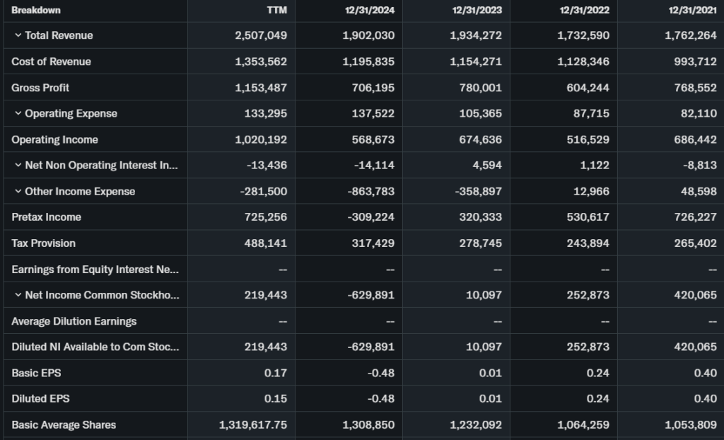Viewport: 724px width, 440px height.
Task: Click the 2024 Pretax Income value -309,224
Action: click(x=369, y=217)
